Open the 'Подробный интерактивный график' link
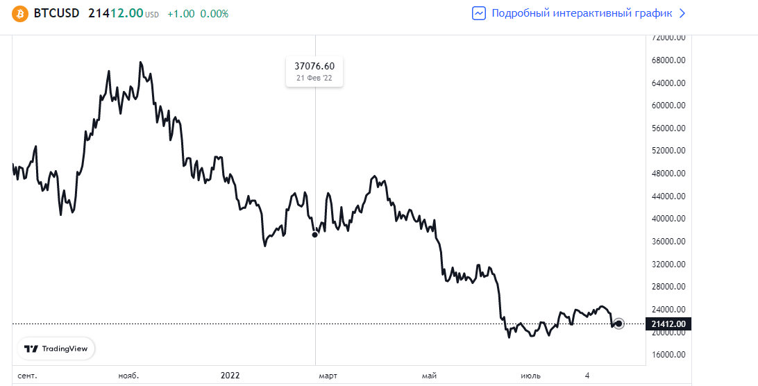The width and height of the screenshot is (758, 386). point(582,13)
